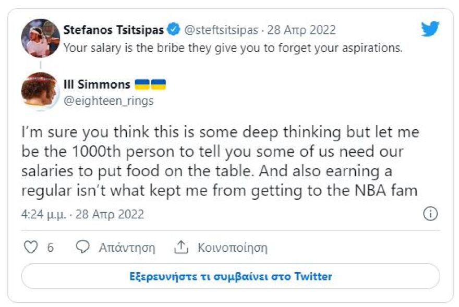This screenshot has width=459, height=307.
Task: Select the name Stefanos Tsitsipas
Action: (114, 30)
